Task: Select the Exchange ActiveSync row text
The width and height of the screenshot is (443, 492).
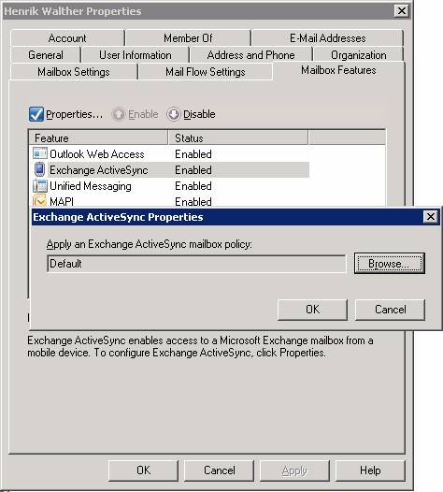Action: coord(99,170)
